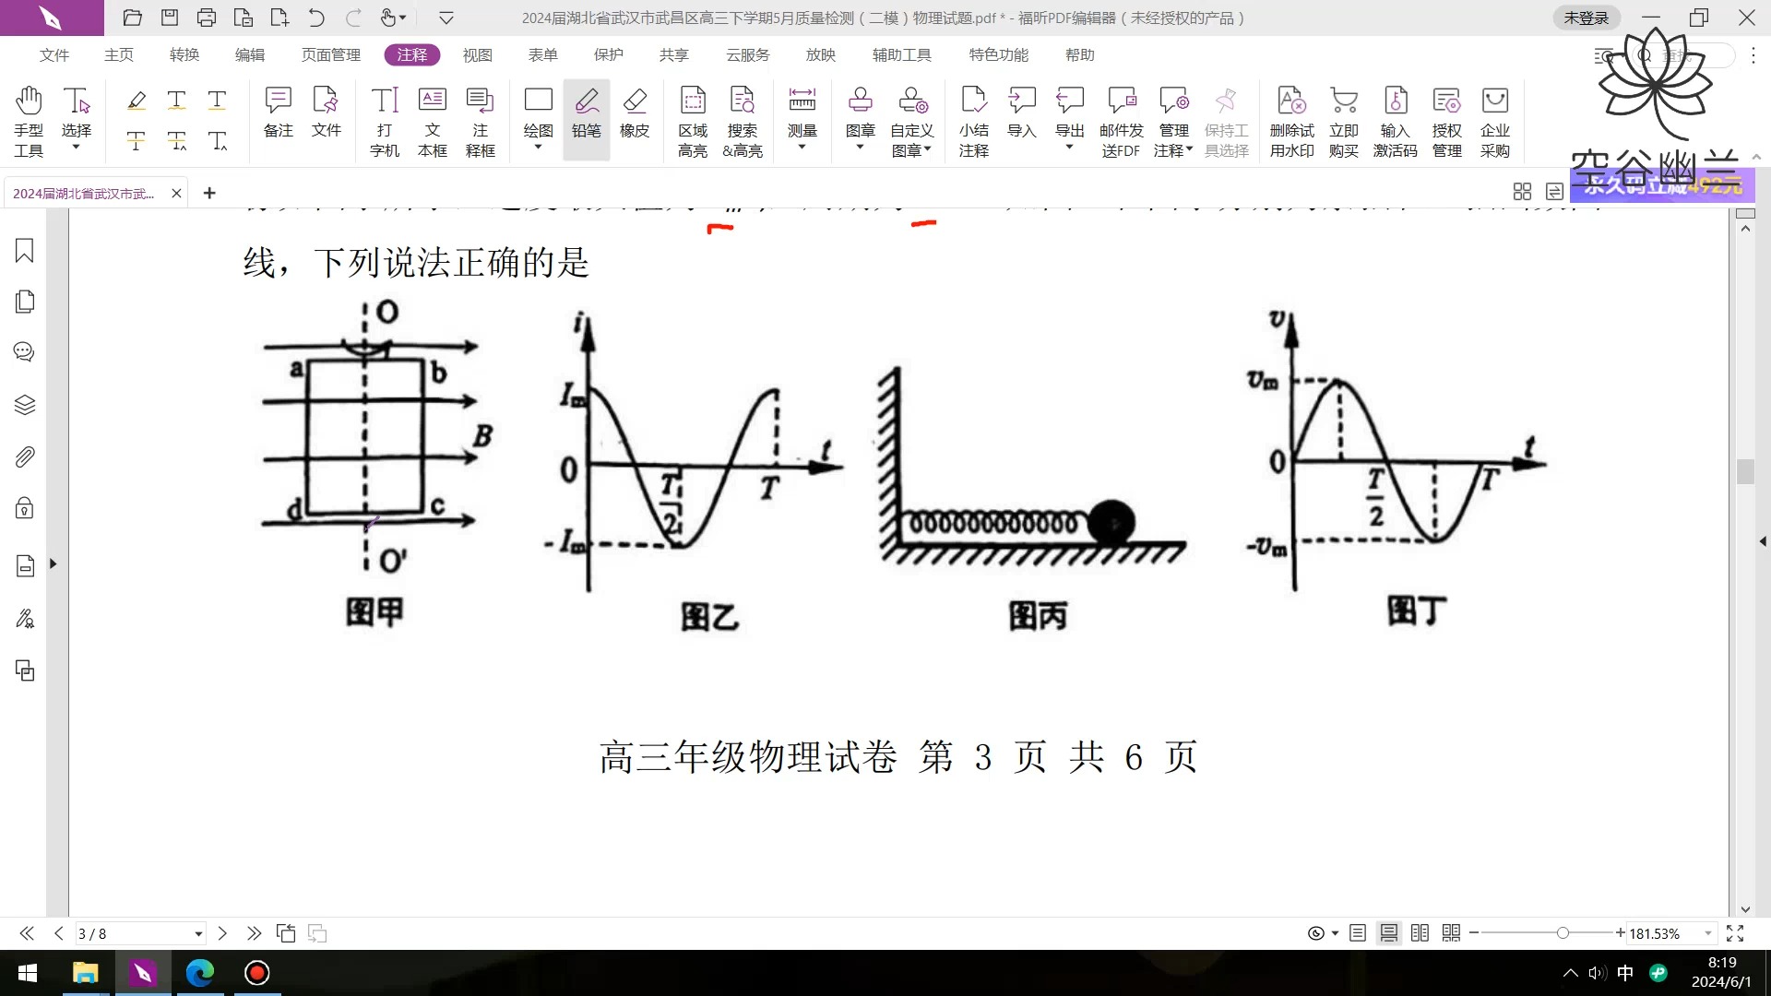Click the 立即购买 button
Image resolution: width=1771 pixels, height=996 pixels.
tap(1343, 120)
